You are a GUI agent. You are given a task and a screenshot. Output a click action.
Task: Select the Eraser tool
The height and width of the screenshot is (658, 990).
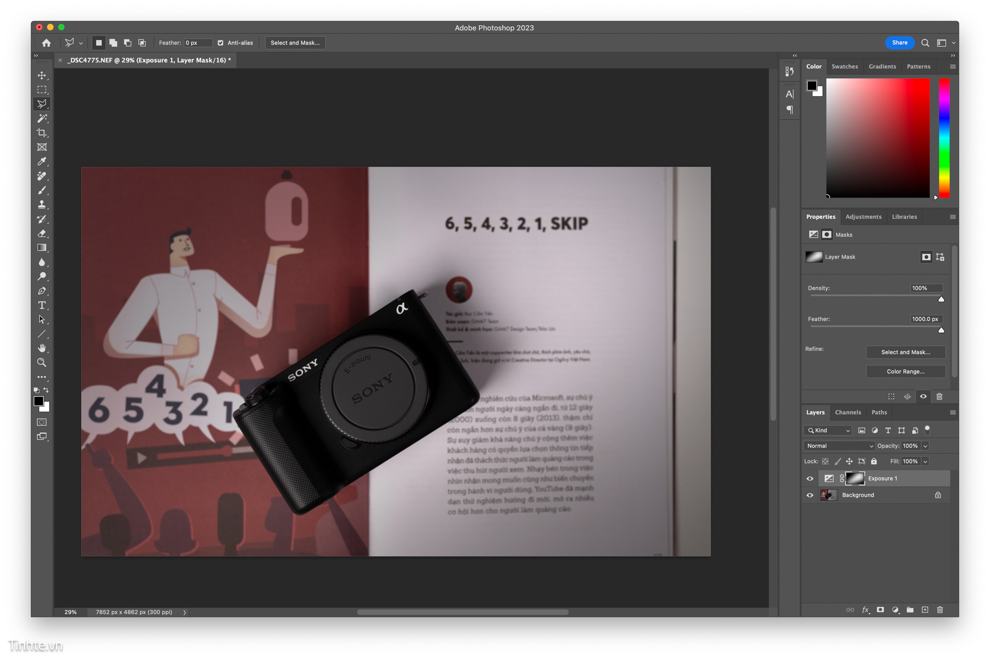(42, 233)
